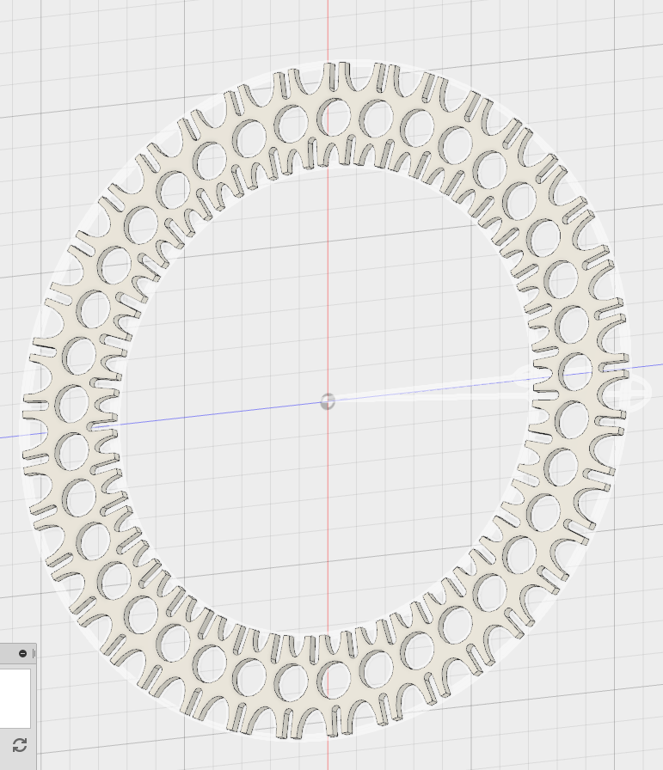Click the refresh arrows icon in panel
This screenshot has width=663, height=770.
[x=20, y=745]
